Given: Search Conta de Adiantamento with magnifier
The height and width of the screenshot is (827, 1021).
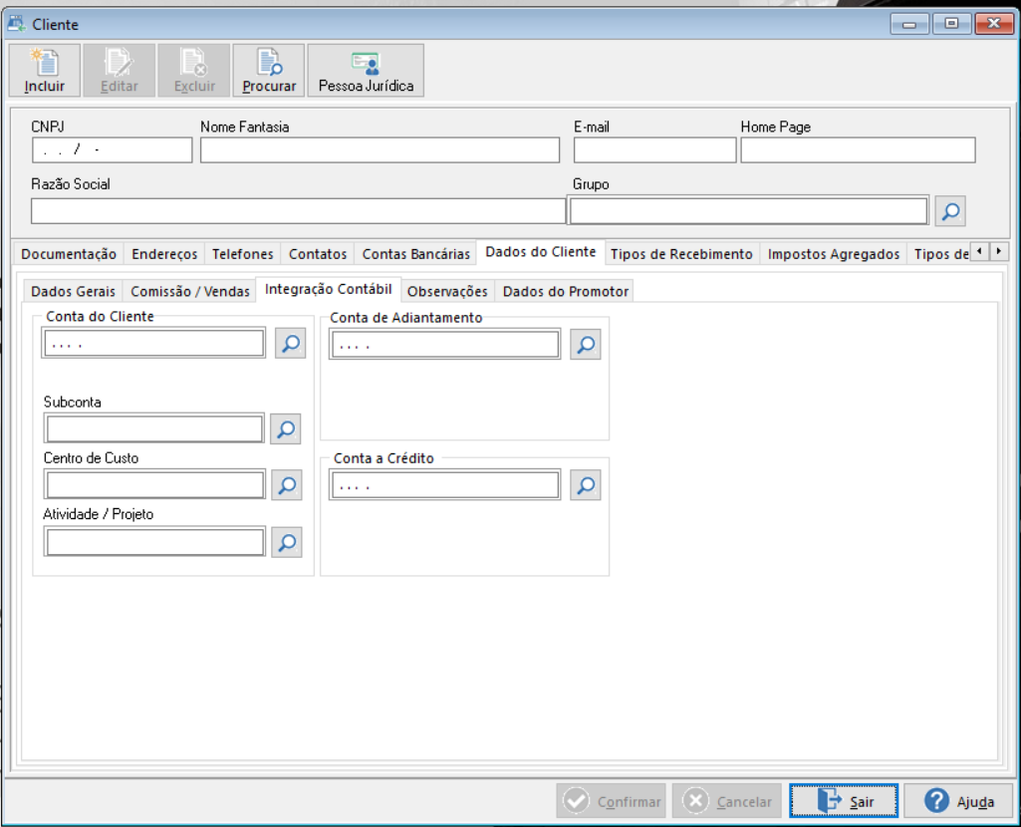Looking at the screenshot, I should pos(586,345).
